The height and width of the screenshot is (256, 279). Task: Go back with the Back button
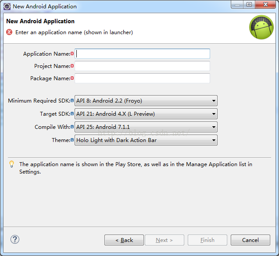tap(124, 240)
